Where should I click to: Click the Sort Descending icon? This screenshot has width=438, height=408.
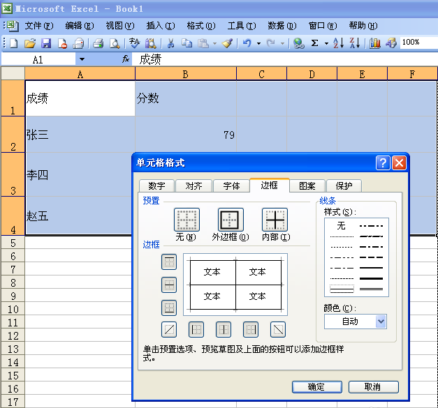click(x=355, y=43)
